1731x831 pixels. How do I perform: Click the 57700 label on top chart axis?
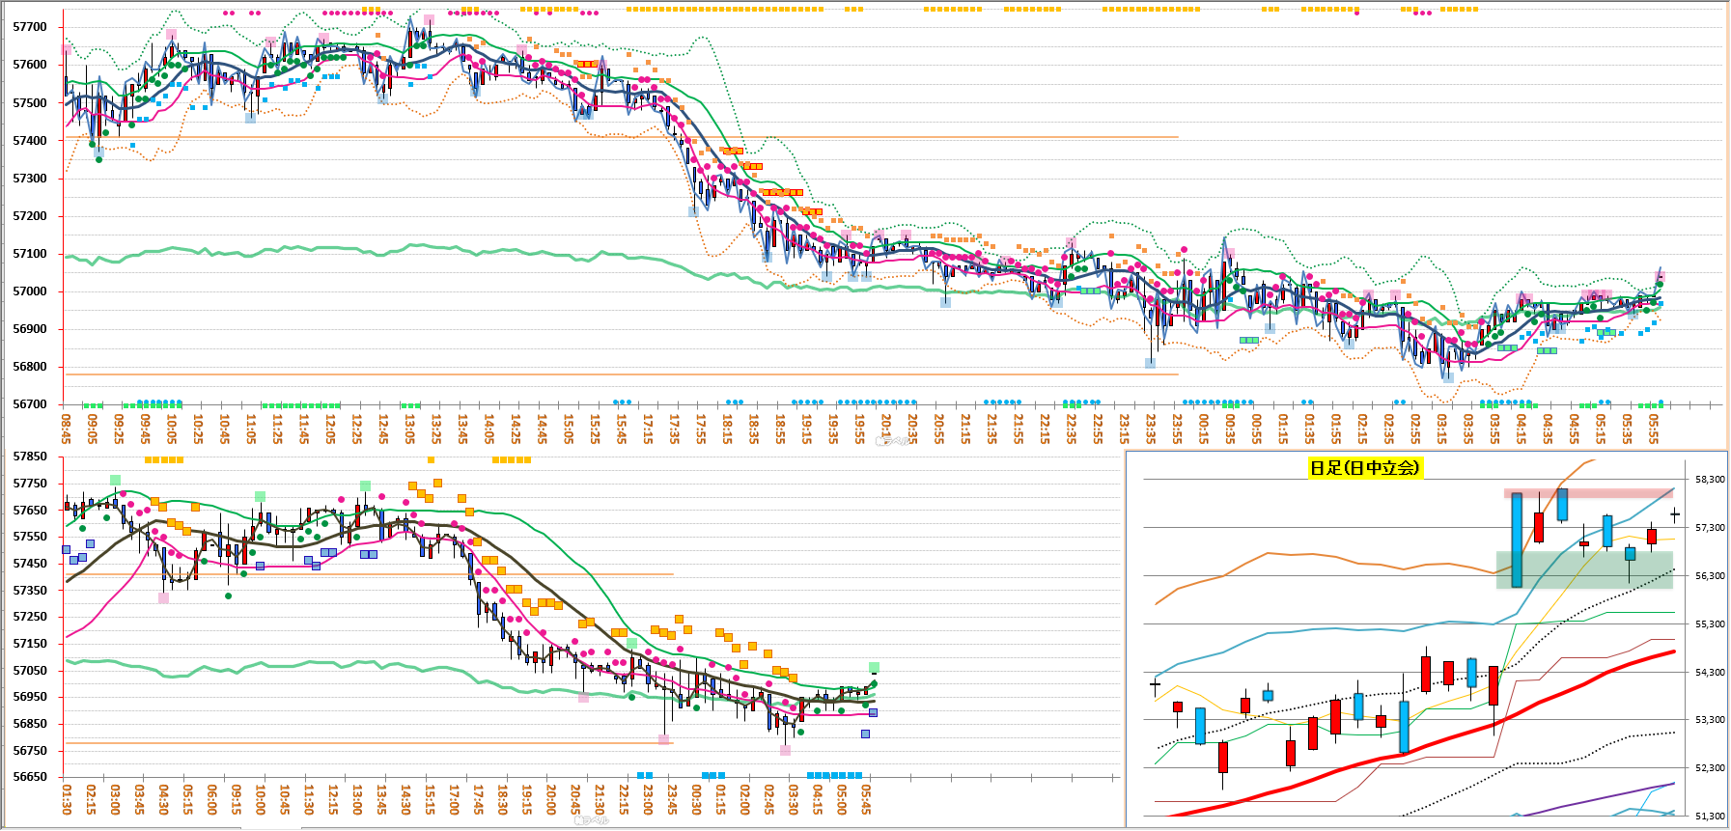[29, 27]
